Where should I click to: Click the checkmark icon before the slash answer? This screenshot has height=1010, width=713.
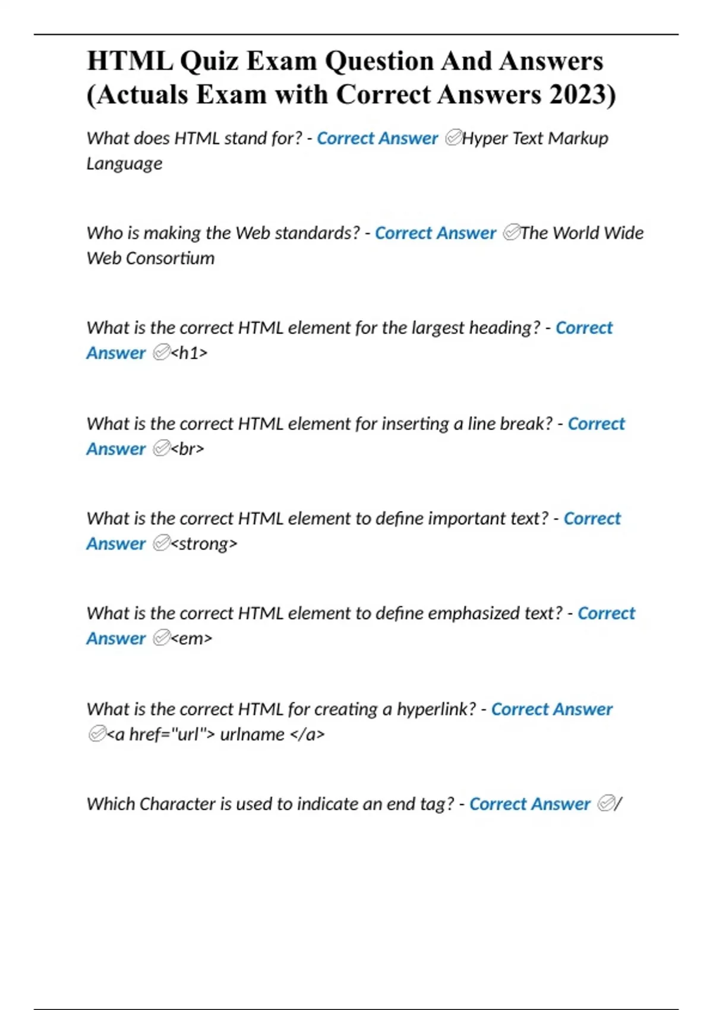pos(605,804)
